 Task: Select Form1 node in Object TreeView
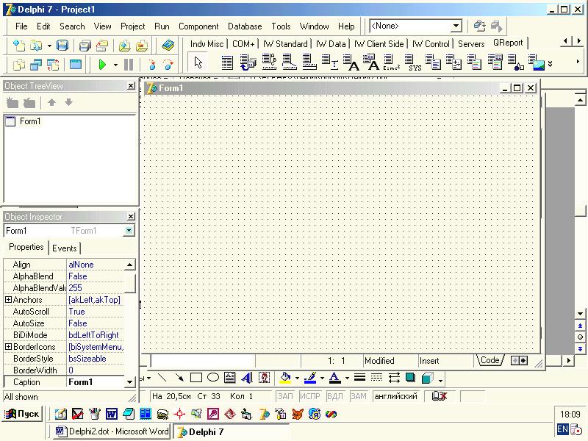[29, 121]
